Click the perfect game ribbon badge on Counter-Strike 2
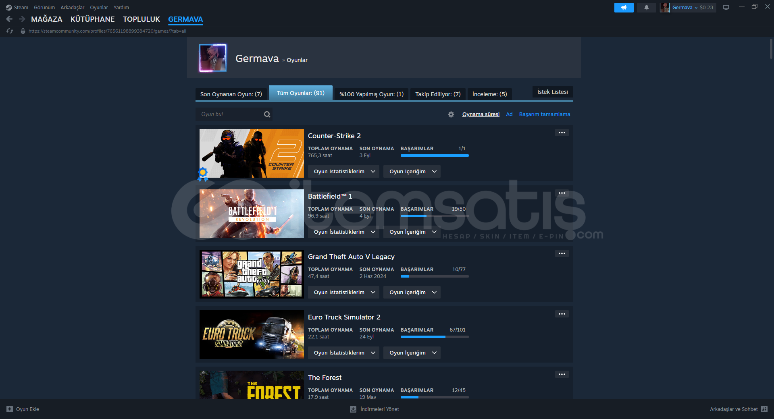The image size is (774, 419). coord(203,174)
